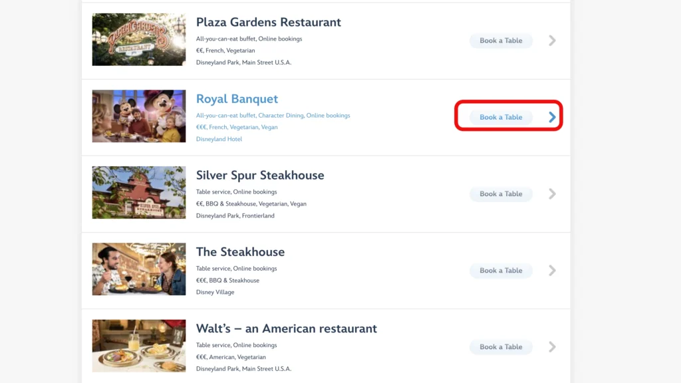681x383 pixels.
Task: Open The Steakhouse couple dining photo
Action: click(x=138, y=269)
